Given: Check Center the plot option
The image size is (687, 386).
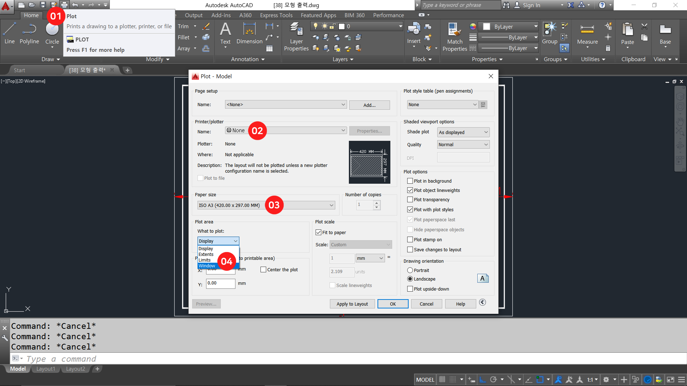Looking at the screenshot, I should (263, 270).
